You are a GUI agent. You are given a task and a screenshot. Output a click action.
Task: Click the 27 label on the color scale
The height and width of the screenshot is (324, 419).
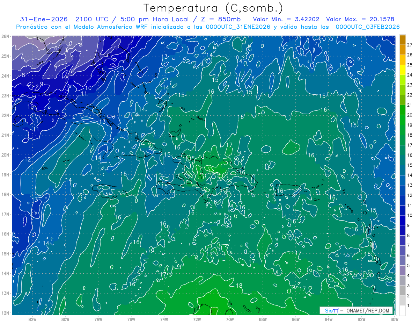(410, 45)
